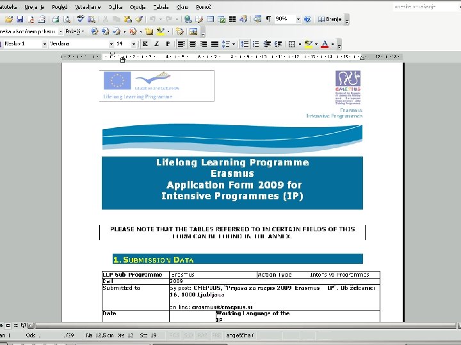Open the style dropdown showing Naslov 1
The height and width of the screenshot is (345, 461).
[45, 44]
